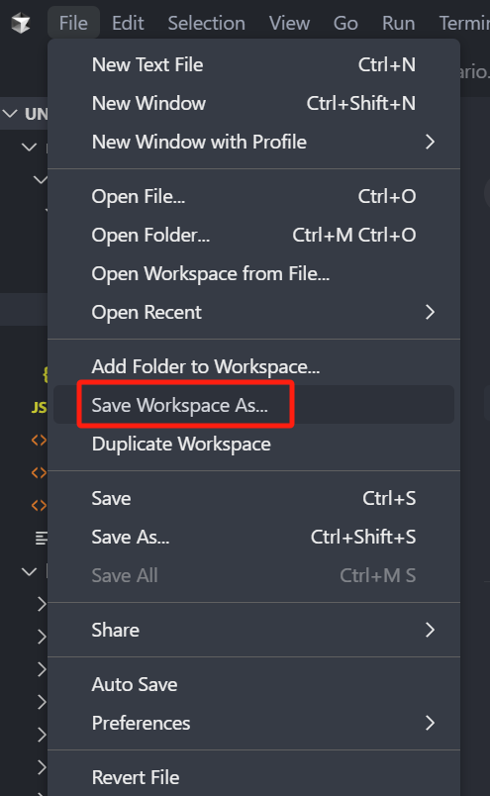
Task: Choose Open File... entry
Action: click(253, 196)
